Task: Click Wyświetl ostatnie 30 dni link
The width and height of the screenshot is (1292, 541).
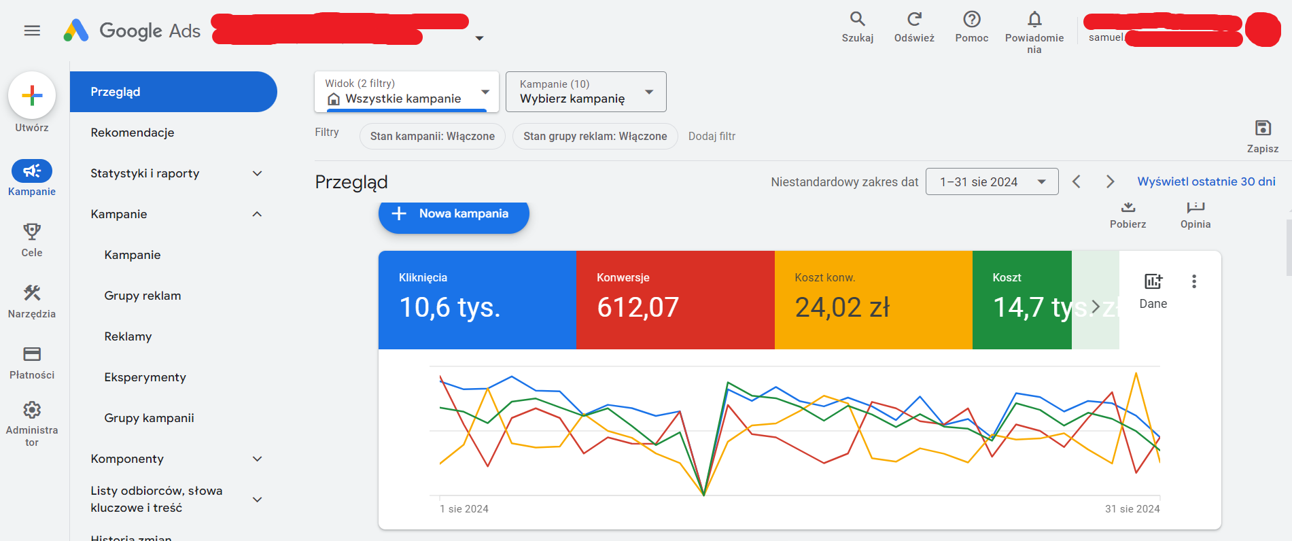Action: (x=1206, y=181)
